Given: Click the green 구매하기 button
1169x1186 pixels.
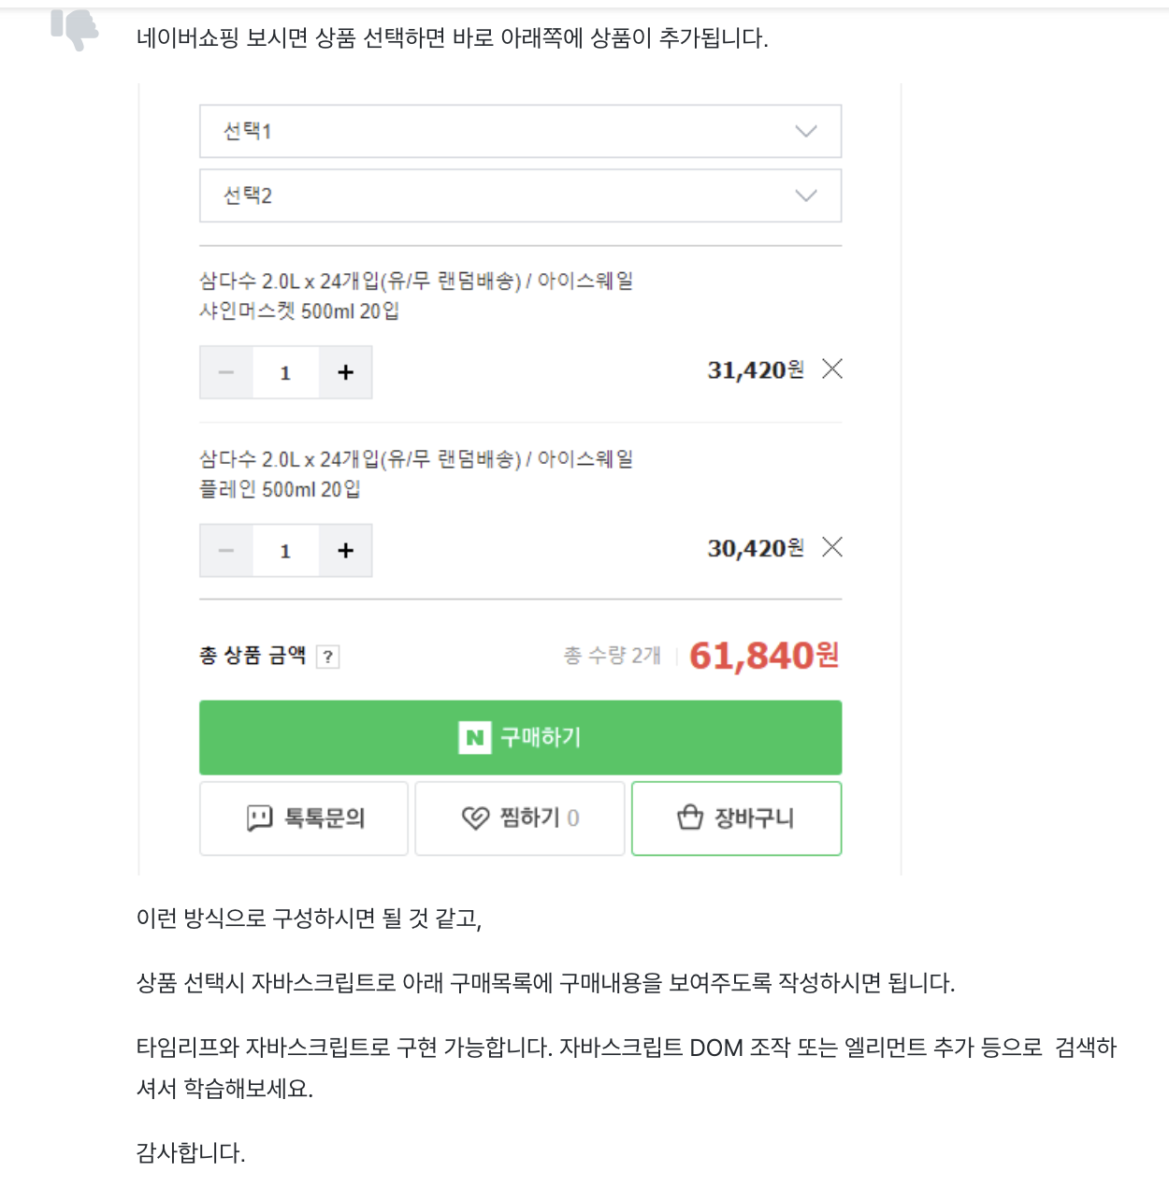Looking at the screenshot, I should pyautogui.click(x=520, y=737).
